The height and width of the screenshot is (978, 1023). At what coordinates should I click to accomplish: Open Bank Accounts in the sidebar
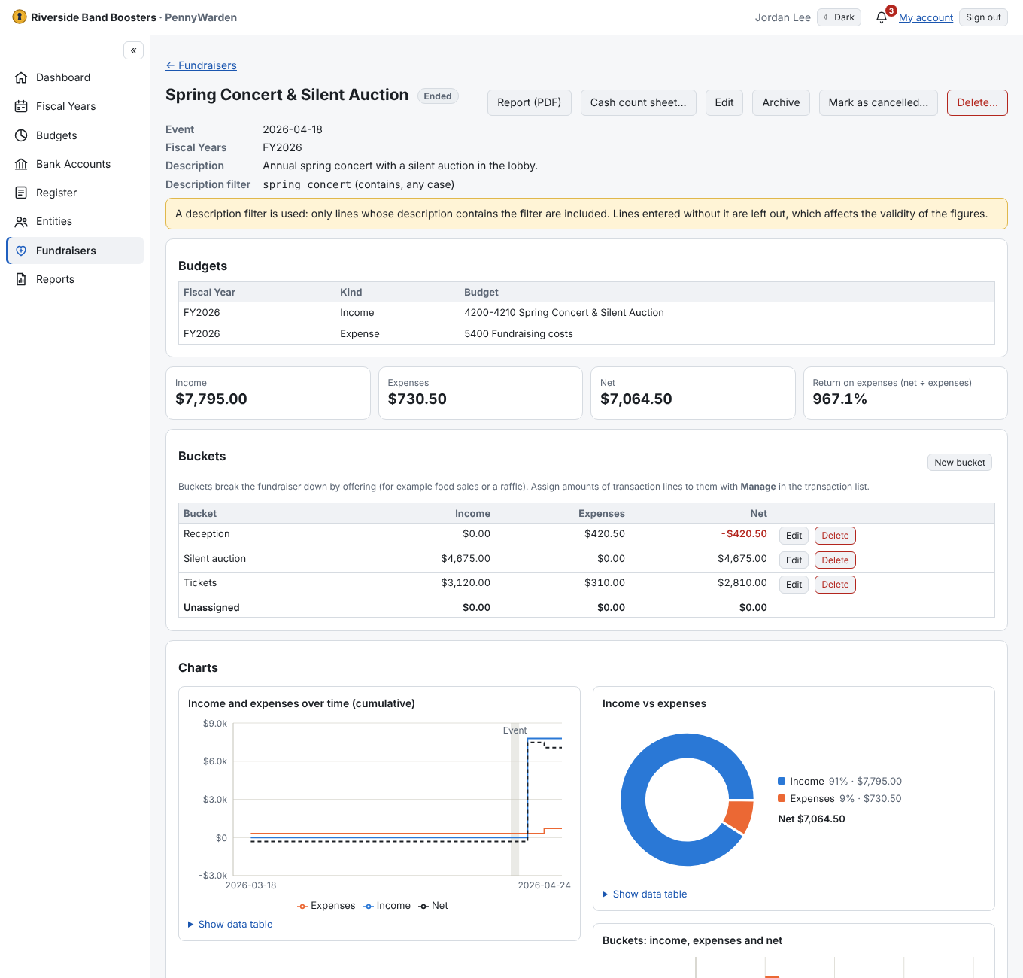tap(74, 164)
